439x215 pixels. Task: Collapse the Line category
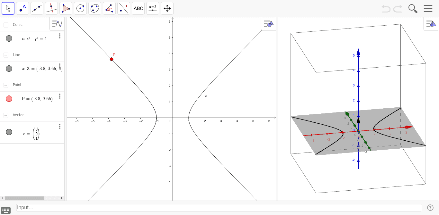click(x=6, y=55)
